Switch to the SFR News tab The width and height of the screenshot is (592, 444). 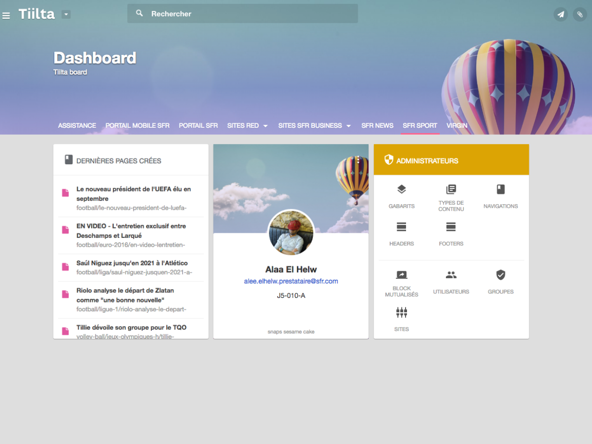377,126
